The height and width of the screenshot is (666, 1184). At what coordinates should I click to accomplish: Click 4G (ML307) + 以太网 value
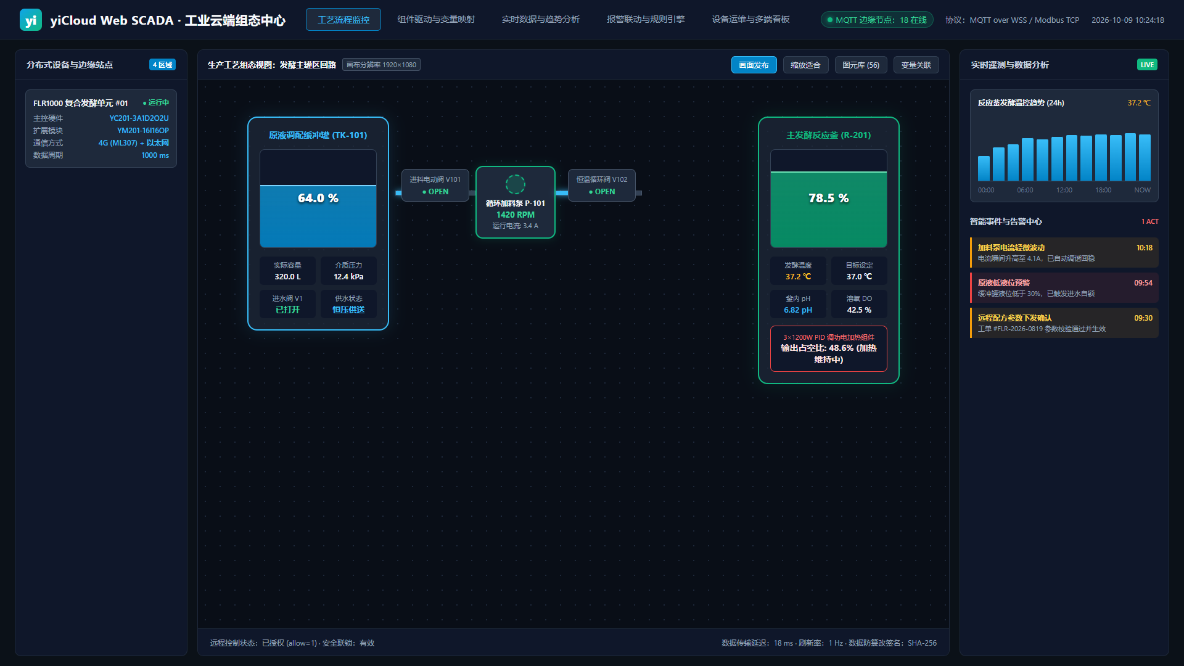[134, 143]
